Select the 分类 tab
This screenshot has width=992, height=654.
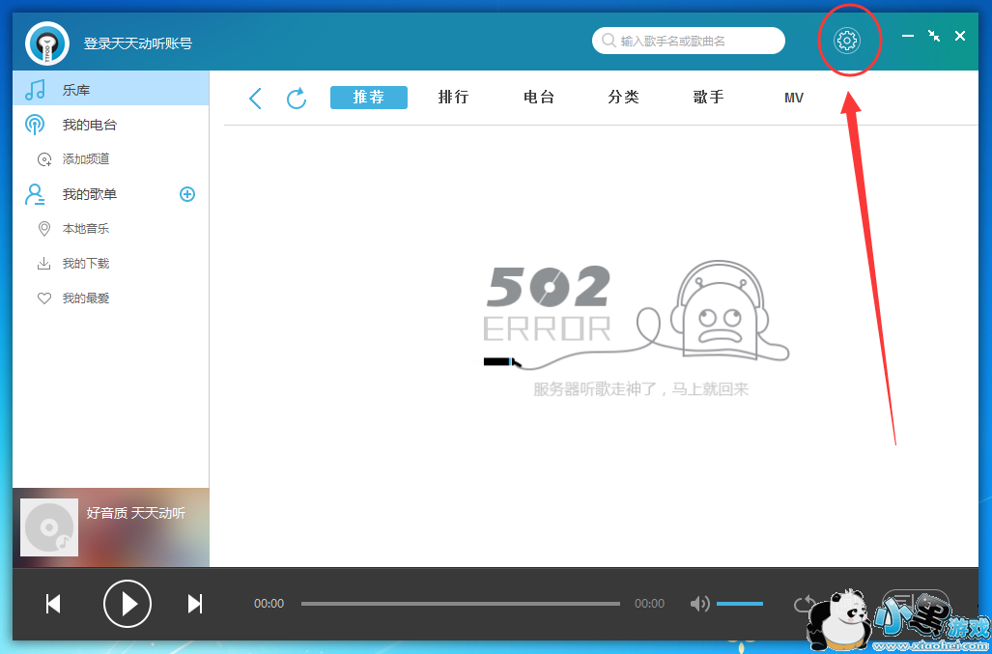623,98
